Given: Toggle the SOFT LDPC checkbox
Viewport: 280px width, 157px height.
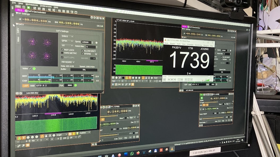Looking at the screenshot, I should coord(62,57).
